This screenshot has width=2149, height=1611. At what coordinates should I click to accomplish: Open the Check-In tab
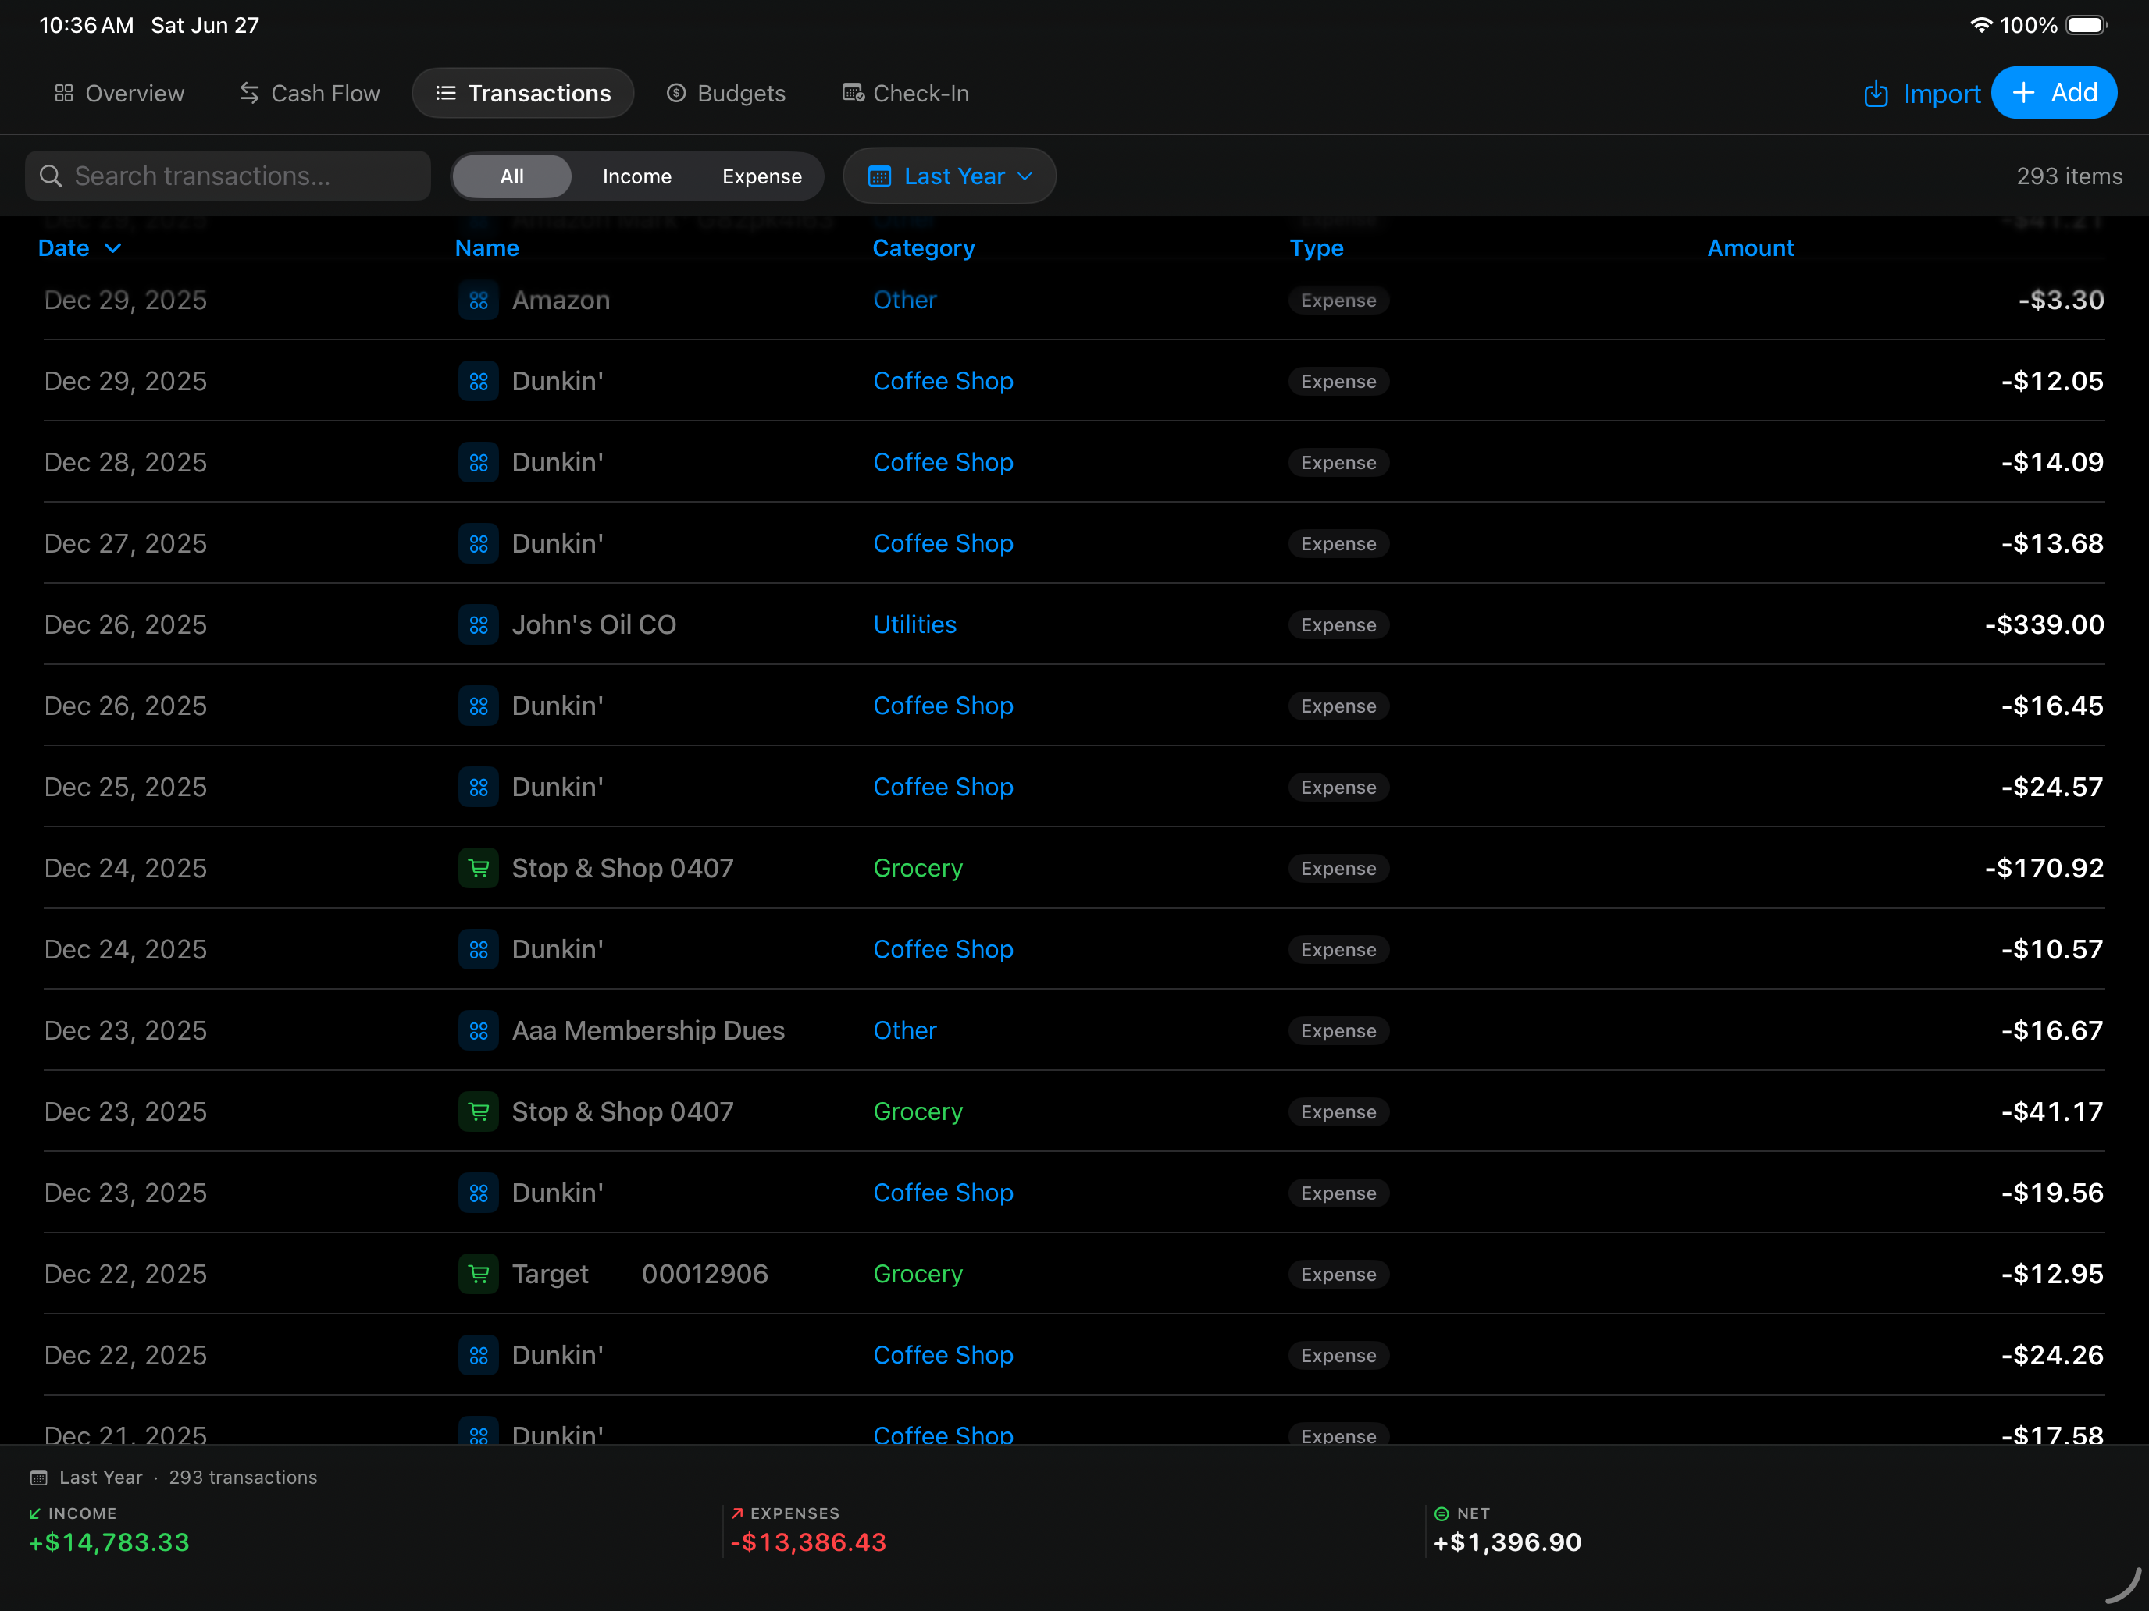click(x=906, y=93)
